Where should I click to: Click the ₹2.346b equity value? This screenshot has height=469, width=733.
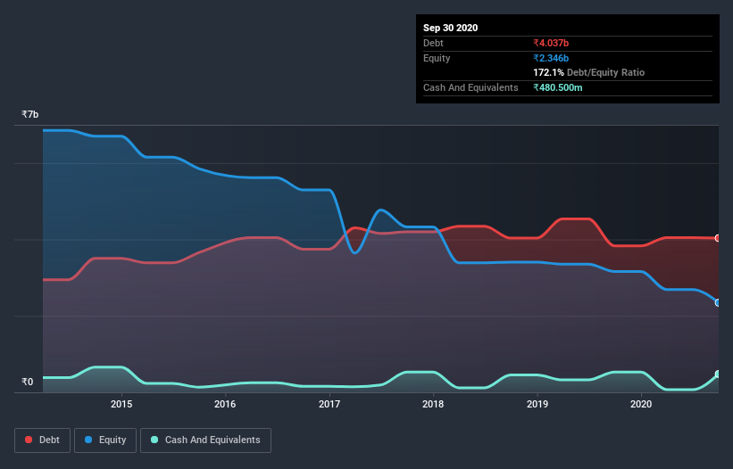[x=551, y=58]
